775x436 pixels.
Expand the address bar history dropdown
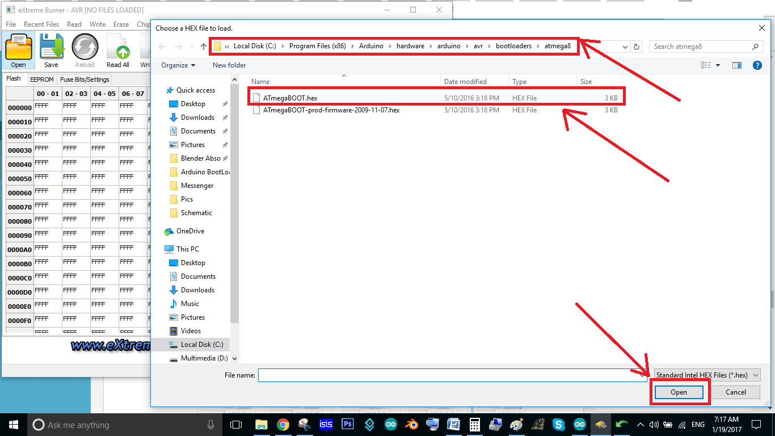(625, 47)
